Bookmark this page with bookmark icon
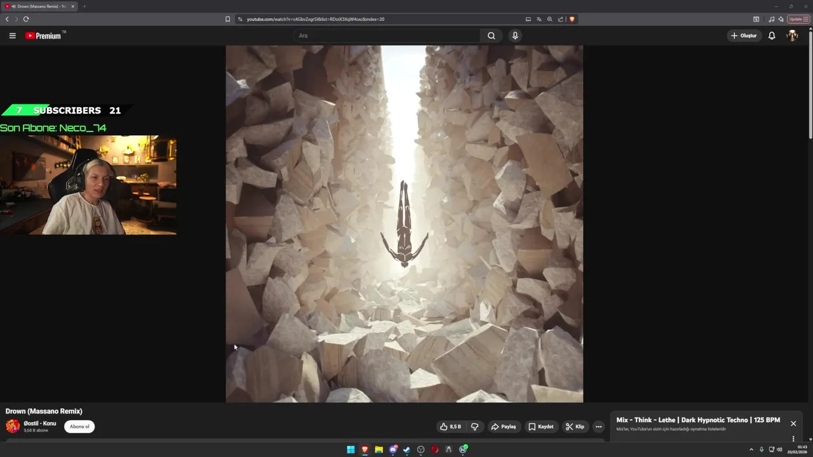The image size is (813, 457). (x=227, y=19)
